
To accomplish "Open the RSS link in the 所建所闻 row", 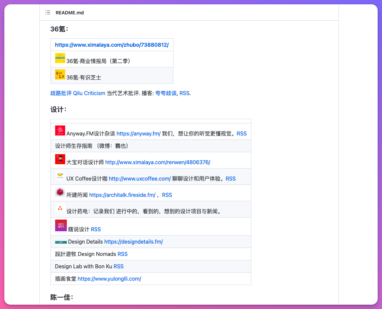I will point(167,195).
